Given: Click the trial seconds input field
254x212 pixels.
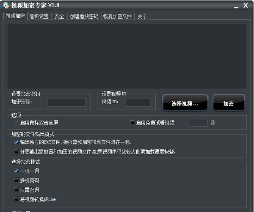Looking at the screenshot, I should click(x=198, y=123).
